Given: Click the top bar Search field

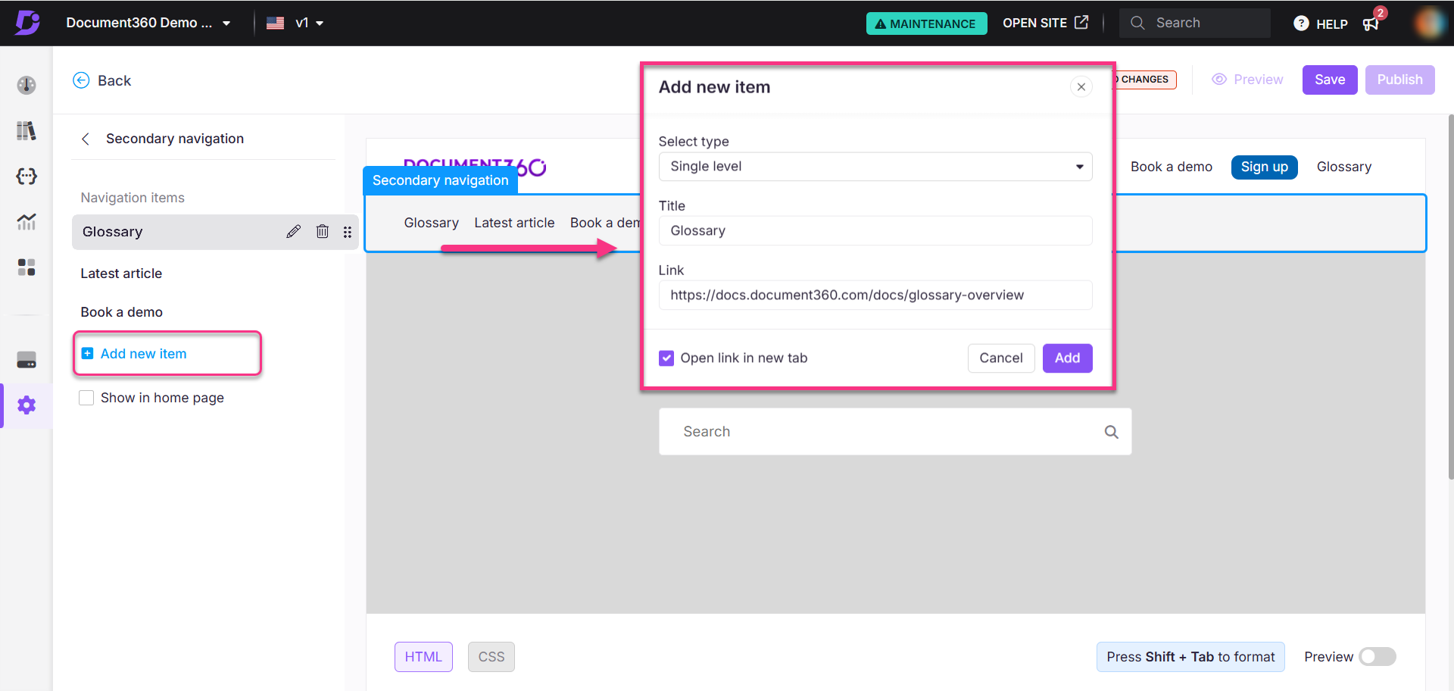Looking at the screenshot, I should pos(1195,23).
